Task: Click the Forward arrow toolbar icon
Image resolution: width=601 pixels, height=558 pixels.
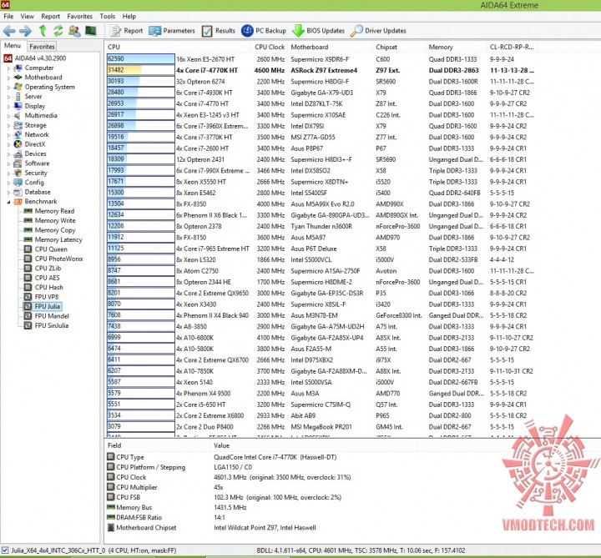Action: point(25,31)
